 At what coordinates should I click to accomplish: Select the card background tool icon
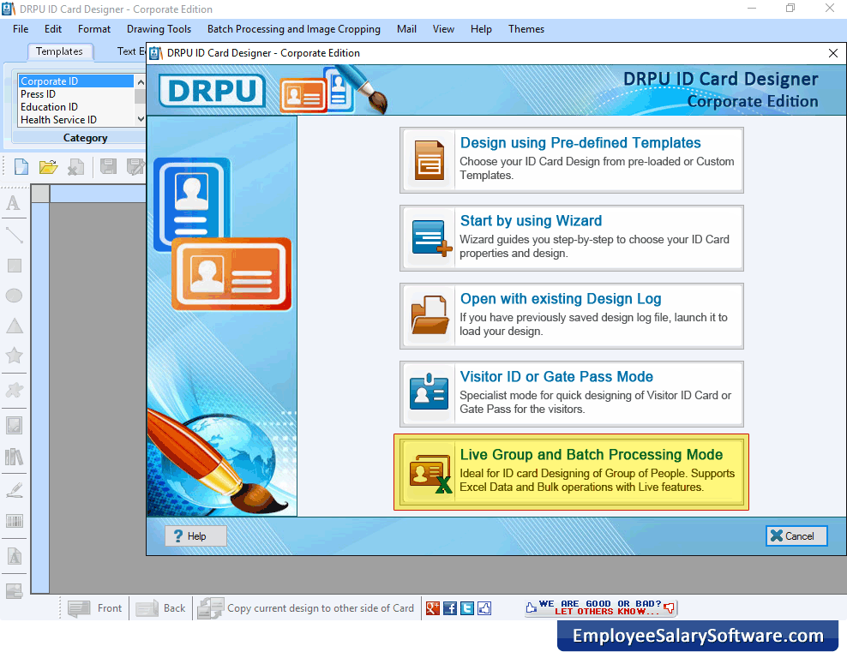pos(14,591)
